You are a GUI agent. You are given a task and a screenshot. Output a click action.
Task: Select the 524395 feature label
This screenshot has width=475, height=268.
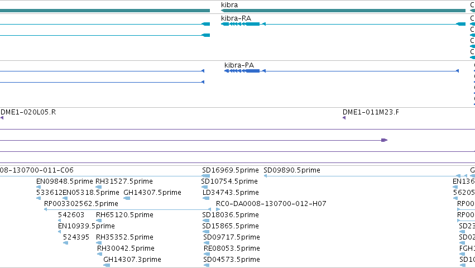(76, 237)
